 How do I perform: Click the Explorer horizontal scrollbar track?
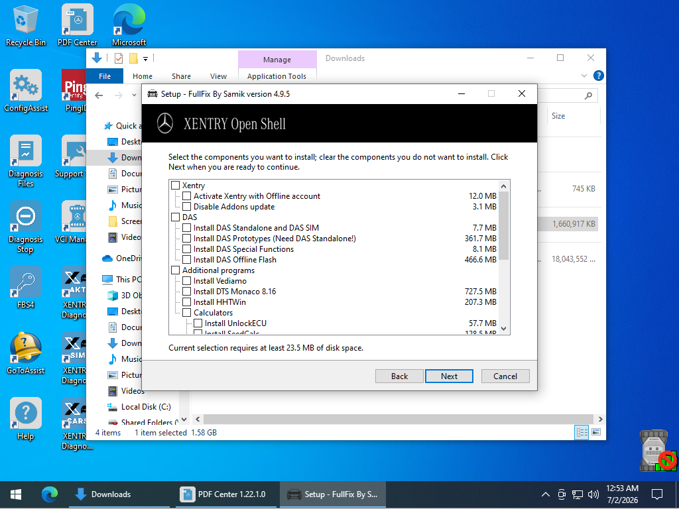[399, 419]
